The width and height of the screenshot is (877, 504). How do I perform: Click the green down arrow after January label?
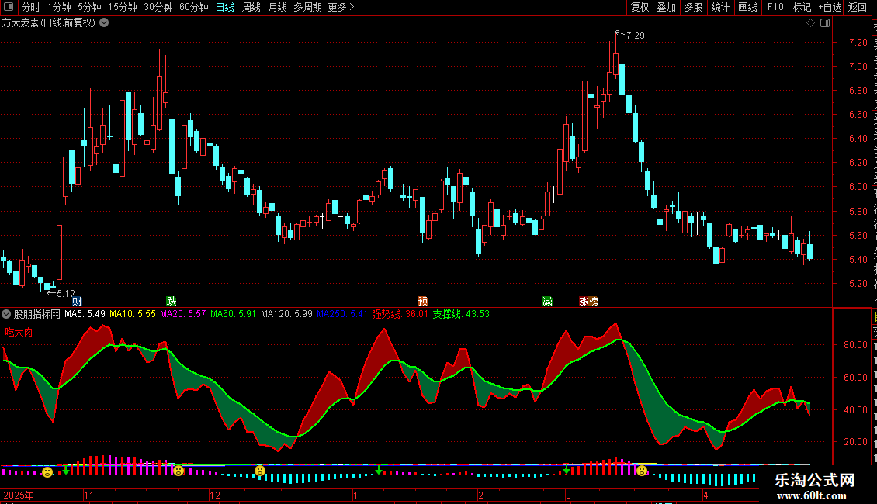(x=379, y=471)
